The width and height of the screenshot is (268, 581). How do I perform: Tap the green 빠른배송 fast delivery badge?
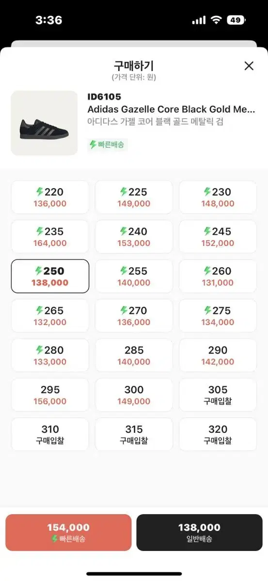(108, 144)
